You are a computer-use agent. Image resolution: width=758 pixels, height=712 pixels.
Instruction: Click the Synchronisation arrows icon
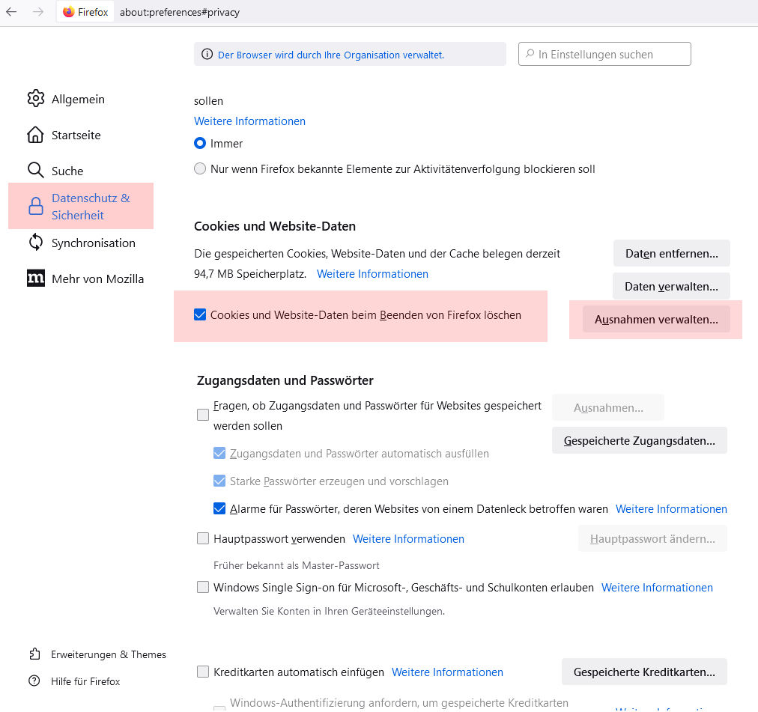[x=35, y=243]
